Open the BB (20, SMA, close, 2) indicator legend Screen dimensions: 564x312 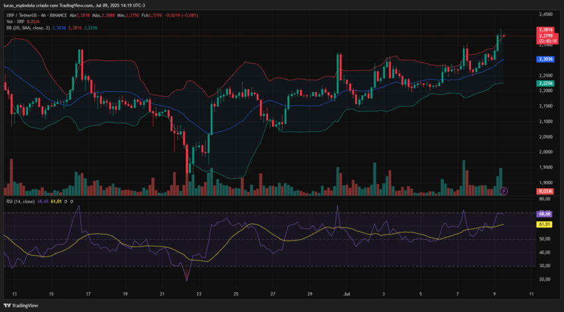click(x=28, y=28)
